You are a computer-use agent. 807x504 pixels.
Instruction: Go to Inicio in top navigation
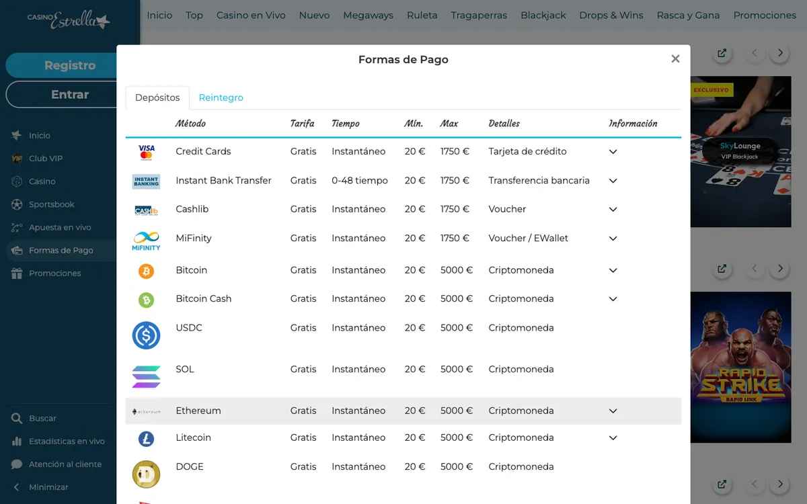(x=159, y=15)
